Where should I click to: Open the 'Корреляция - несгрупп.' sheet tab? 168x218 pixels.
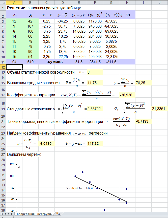point(34,214)
